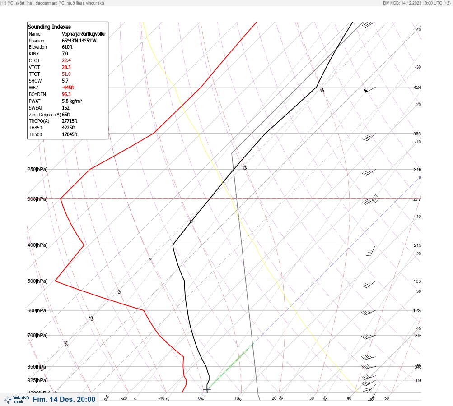The image size is (453, 406).
Task: Click the '424' height label on right
Action: 417,87
